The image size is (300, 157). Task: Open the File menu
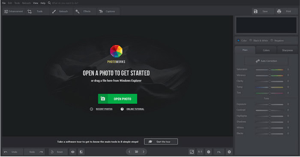(4, 3)
